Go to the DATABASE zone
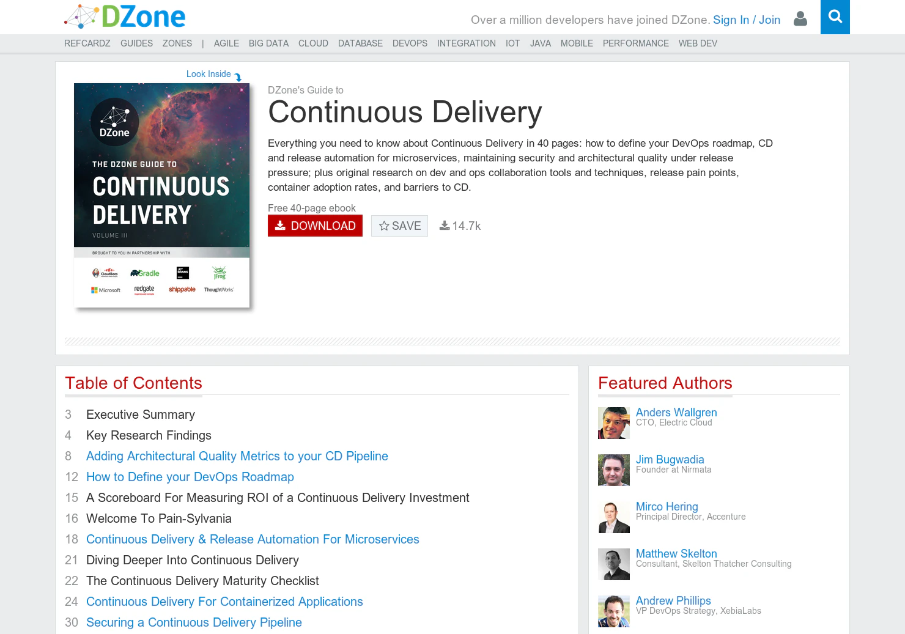The width and height of the screenshot is (905, 634). pos(360,43)
